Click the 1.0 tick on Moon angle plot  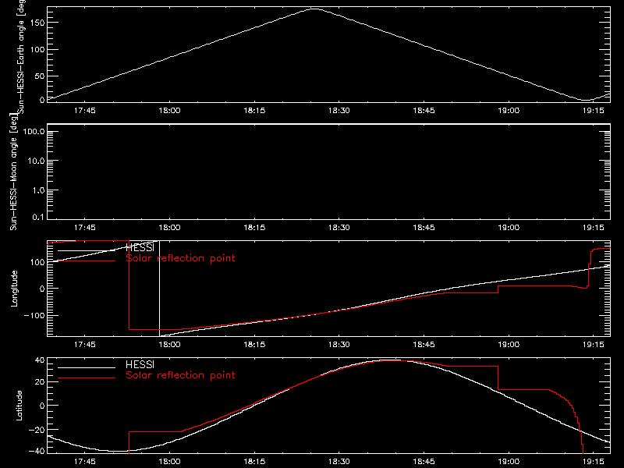[38, 190]
